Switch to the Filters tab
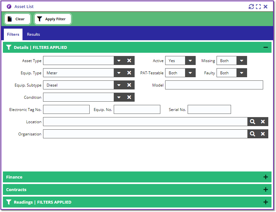 coord(13,34)
